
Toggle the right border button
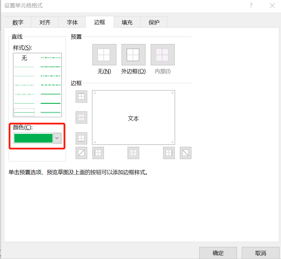169,153
